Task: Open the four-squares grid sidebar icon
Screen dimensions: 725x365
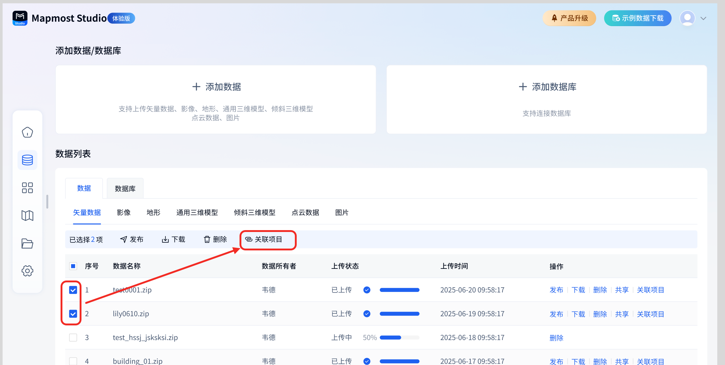Action: point(27,188)
